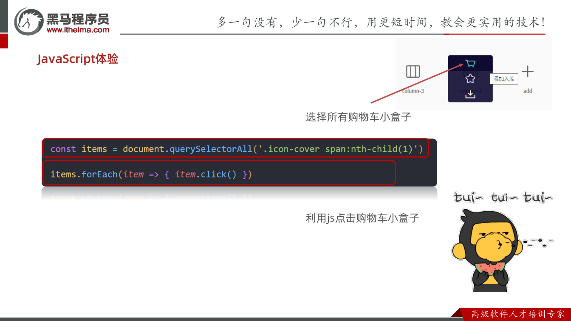The width and height of the screenshot is (571, 321).
Task: Select the column-3 layout icon
Action: coord(413,71)
